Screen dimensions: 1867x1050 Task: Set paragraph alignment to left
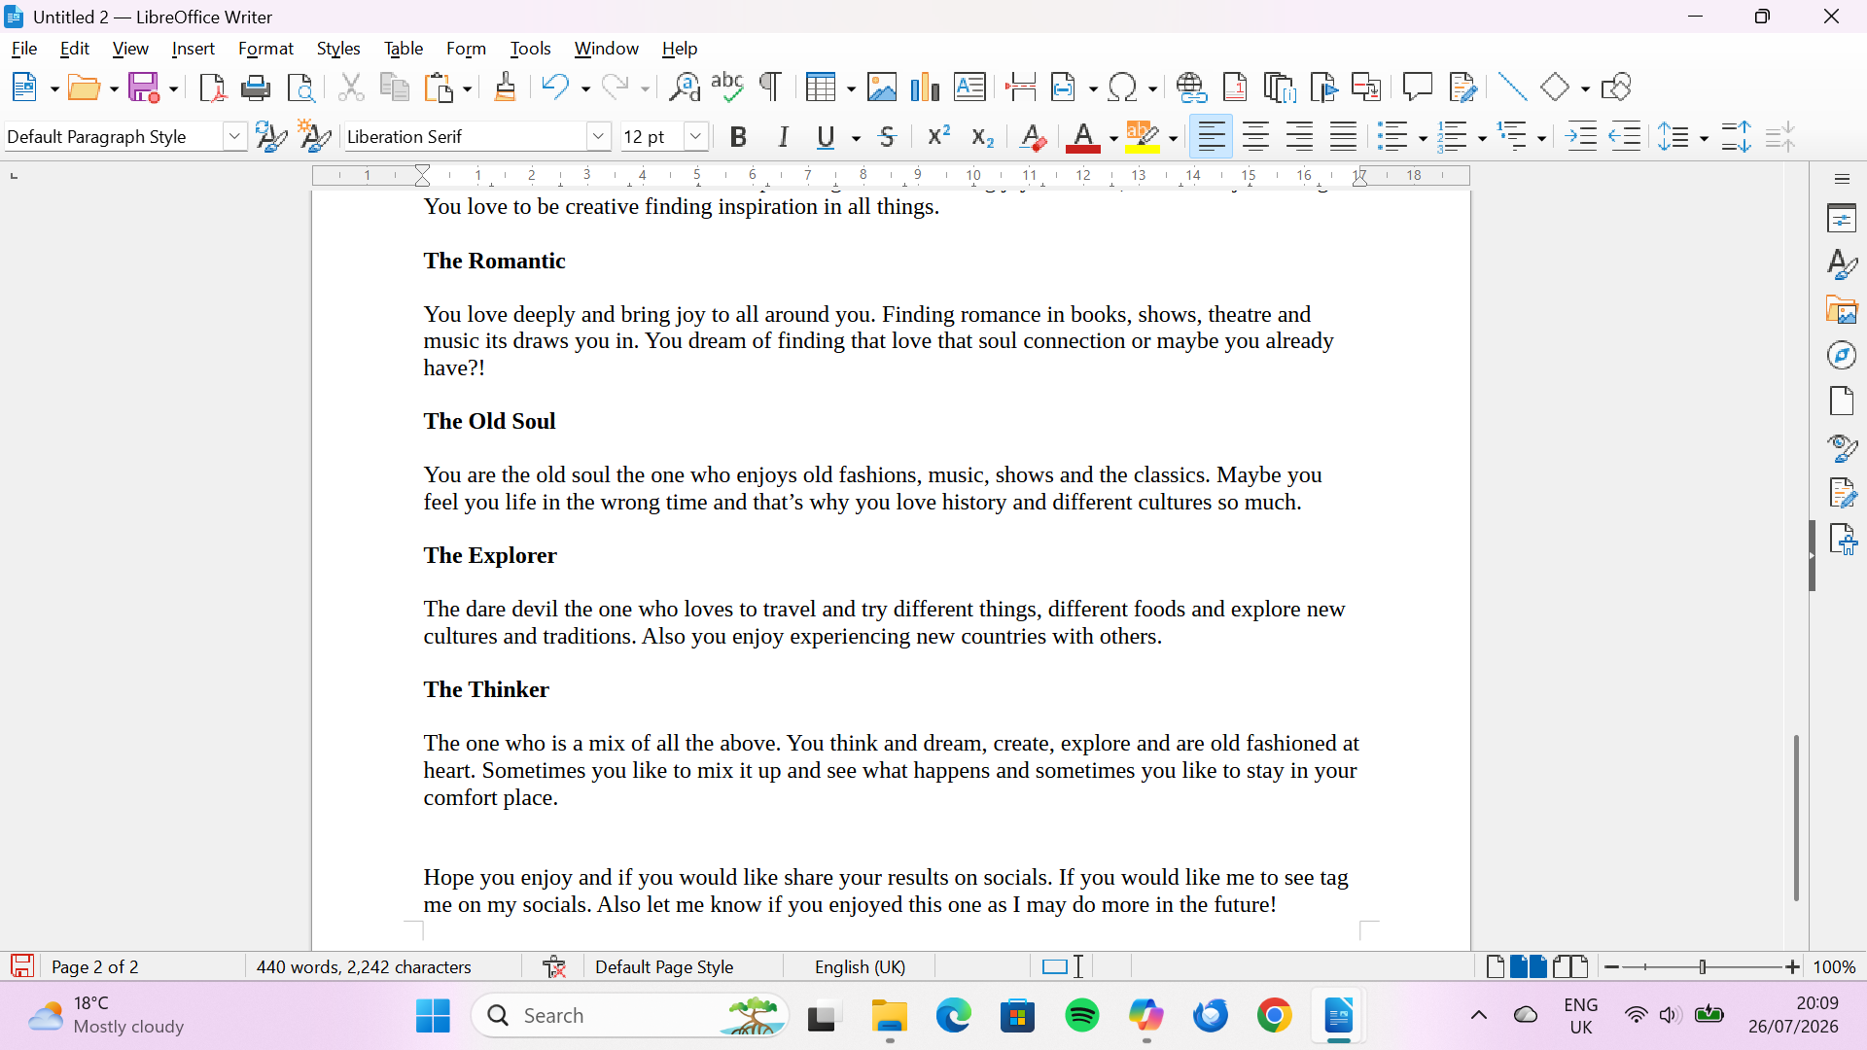point(1212,137)
